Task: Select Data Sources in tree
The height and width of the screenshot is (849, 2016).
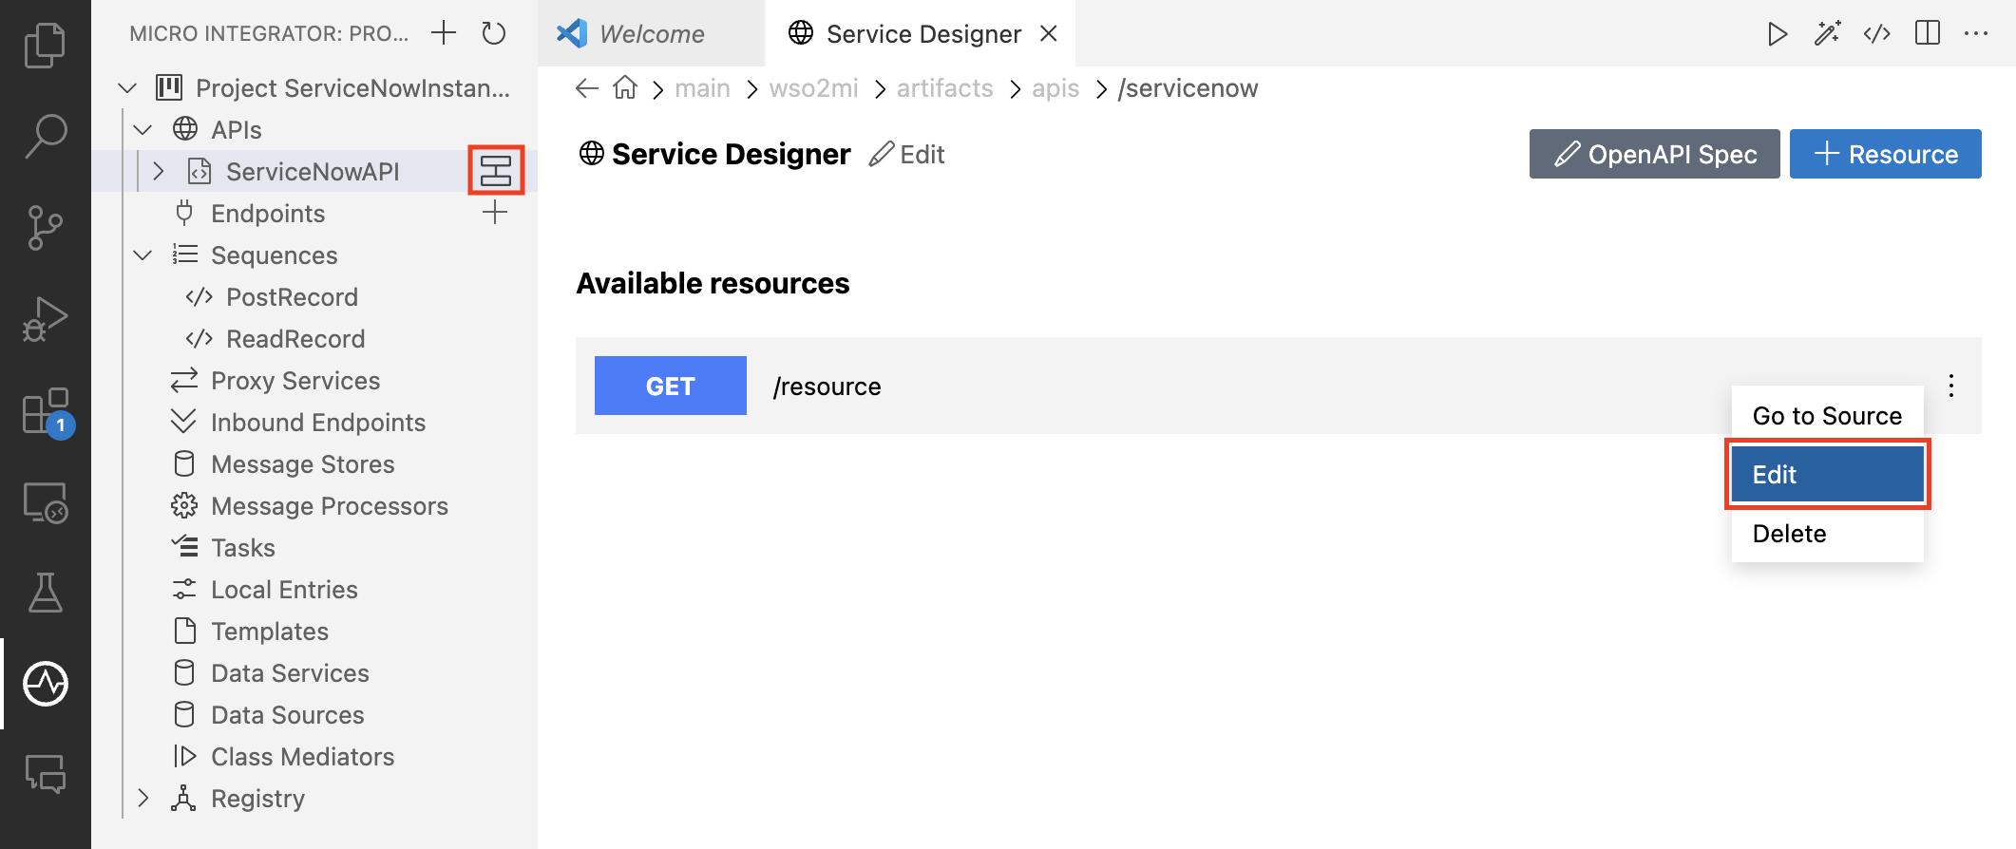Action: 288,715
